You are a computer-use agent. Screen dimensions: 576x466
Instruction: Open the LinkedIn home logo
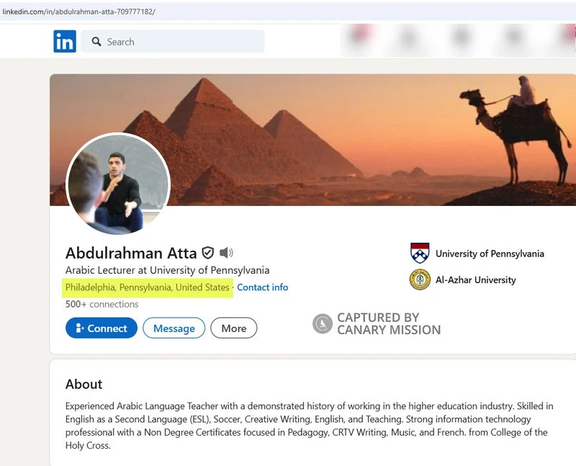(65, 41)
